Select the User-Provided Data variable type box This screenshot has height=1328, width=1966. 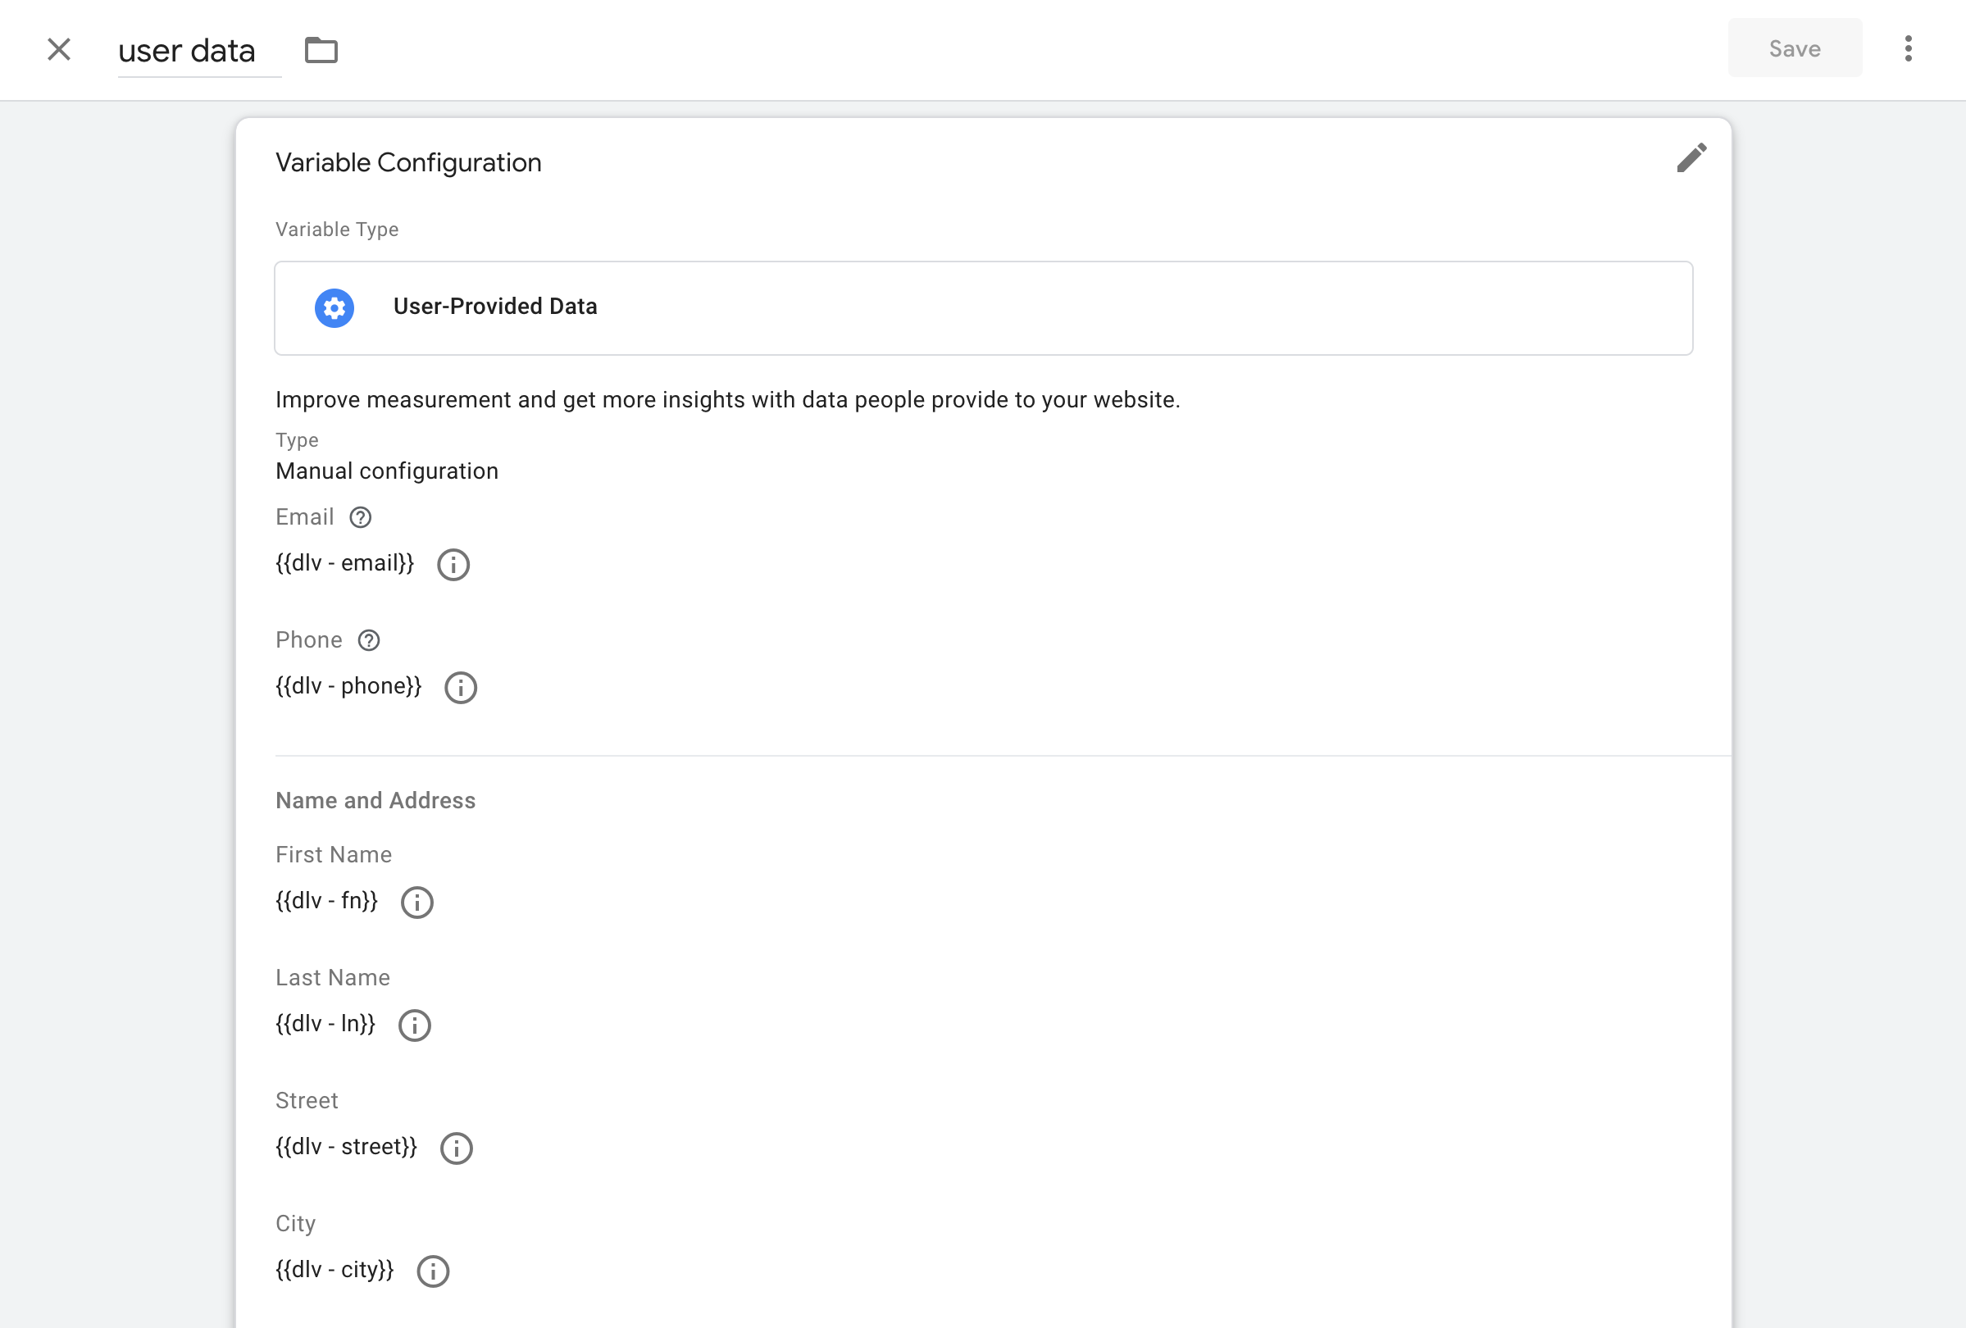983,308
